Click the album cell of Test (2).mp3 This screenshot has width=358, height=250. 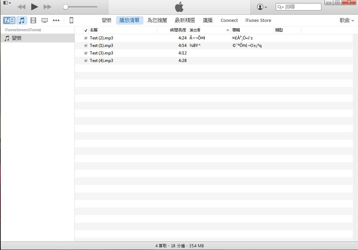pos(242,38)
